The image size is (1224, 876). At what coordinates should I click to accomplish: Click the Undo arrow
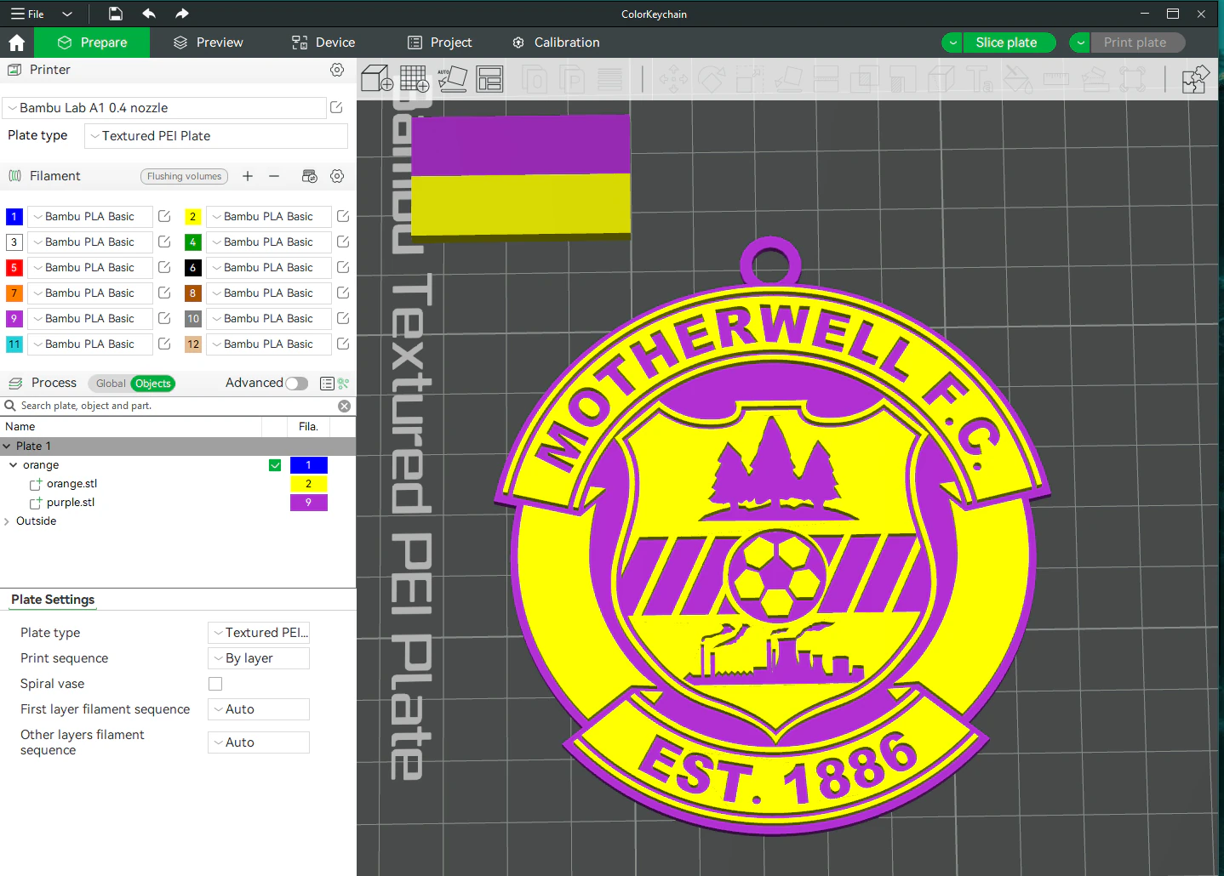tap(149, 14)
